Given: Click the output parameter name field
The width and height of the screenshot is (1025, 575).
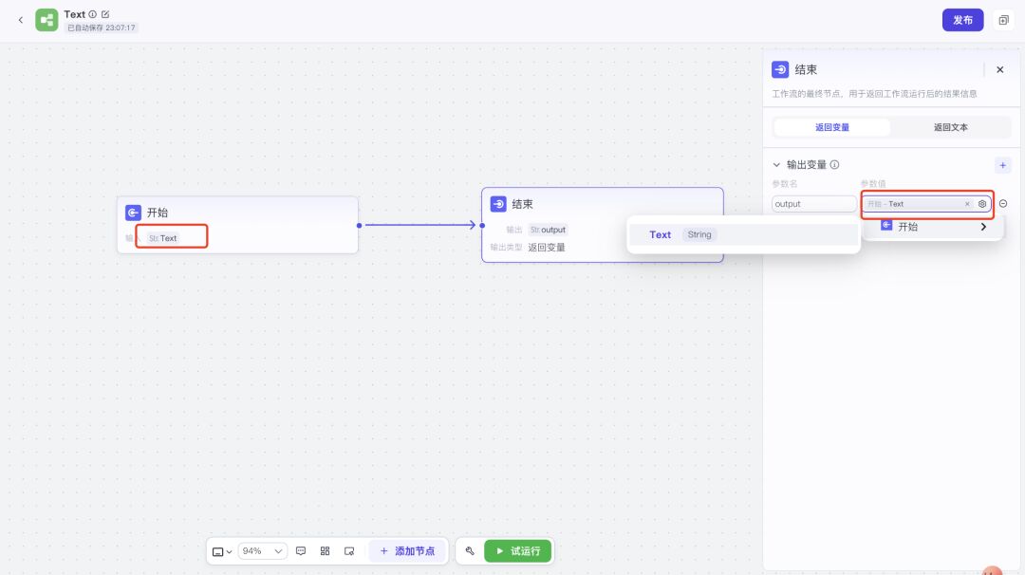Looking at the screenshot, I should click(x=813, y=204).
